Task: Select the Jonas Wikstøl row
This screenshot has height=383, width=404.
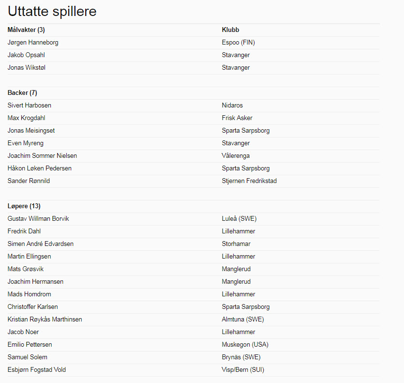Action: tap(27, 68)
